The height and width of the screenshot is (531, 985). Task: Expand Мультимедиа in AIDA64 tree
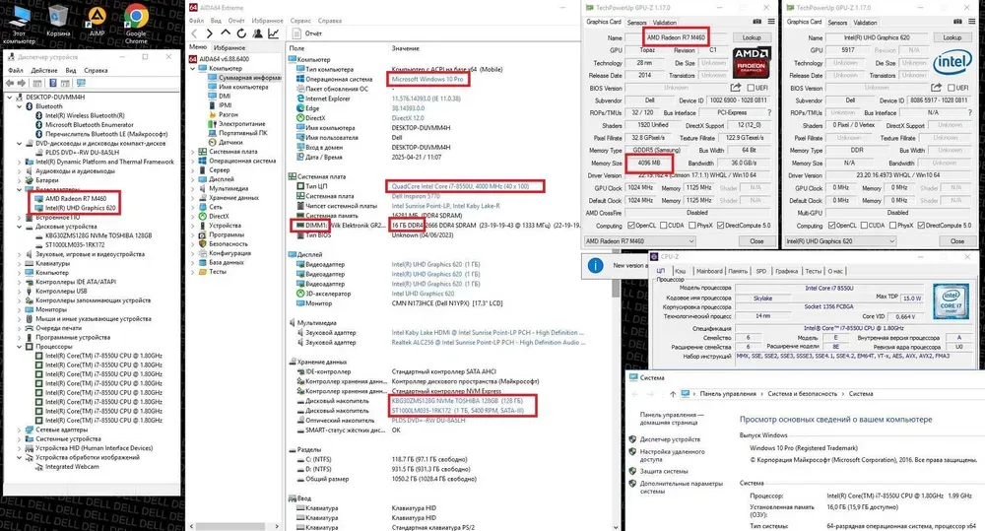point(193,188)
